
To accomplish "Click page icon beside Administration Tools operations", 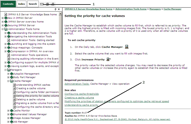I will pyautogui.click(x=8, y=55).
